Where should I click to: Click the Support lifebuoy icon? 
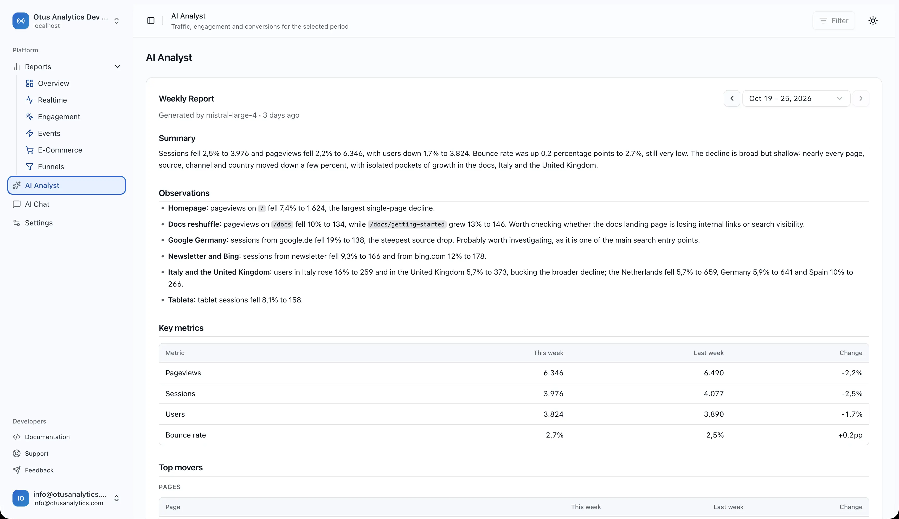click(x=17, y=453)
